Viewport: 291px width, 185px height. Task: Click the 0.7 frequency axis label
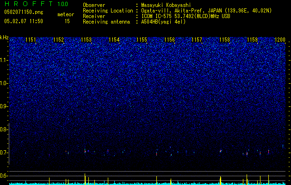(x=4, y=153)
